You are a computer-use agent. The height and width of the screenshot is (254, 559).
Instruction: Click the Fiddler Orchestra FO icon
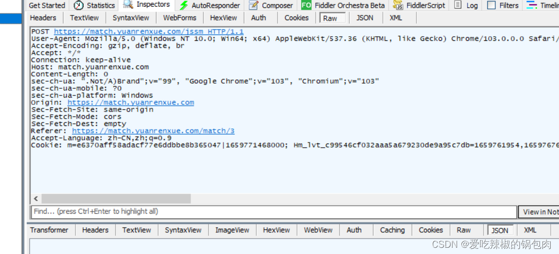tap(306, 5)
